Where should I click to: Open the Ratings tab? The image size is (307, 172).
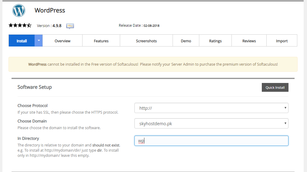tap(215, 41)
